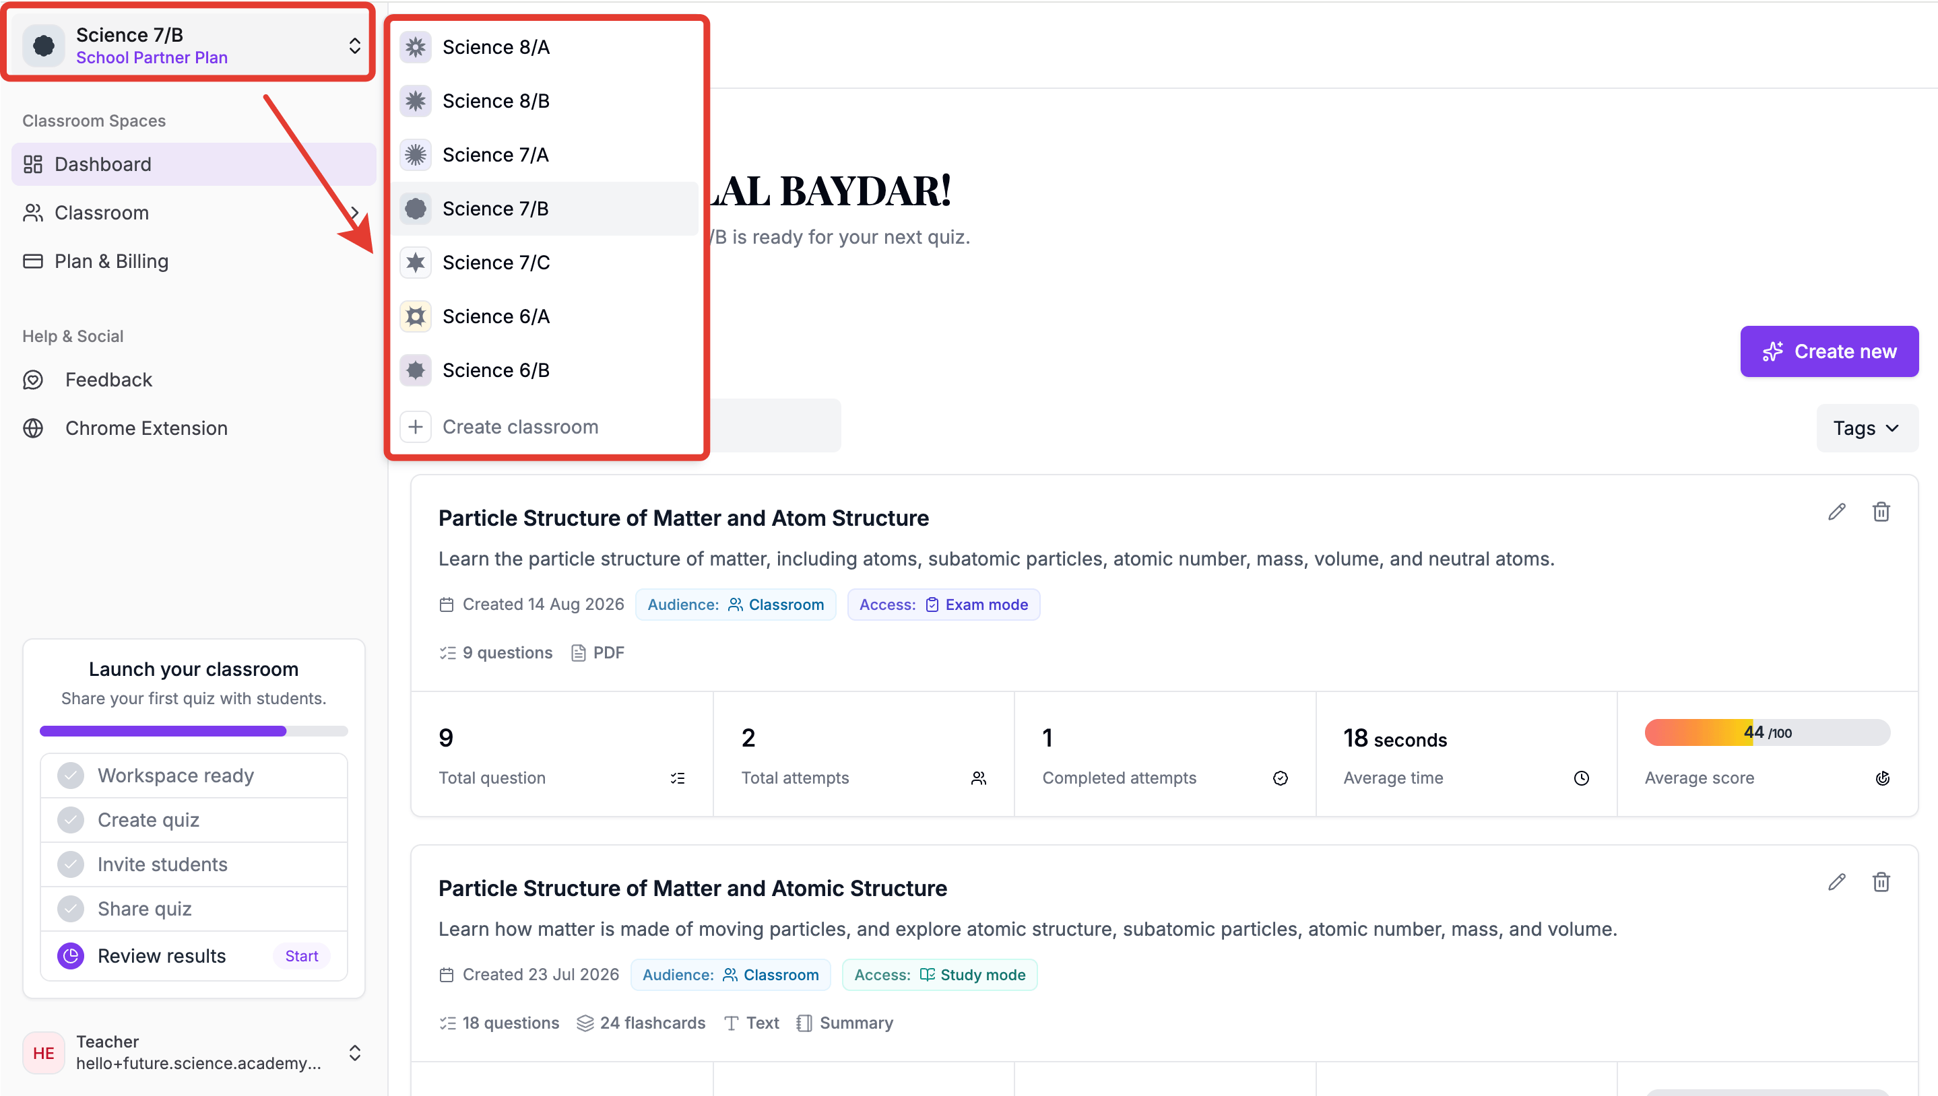Click the Create new button

(1829, 351)
